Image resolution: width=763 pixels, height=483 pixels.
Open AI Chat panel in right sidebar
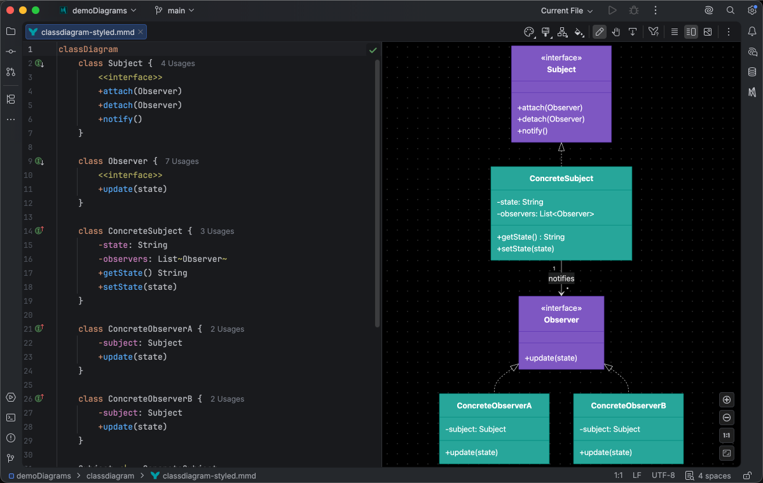752,51
